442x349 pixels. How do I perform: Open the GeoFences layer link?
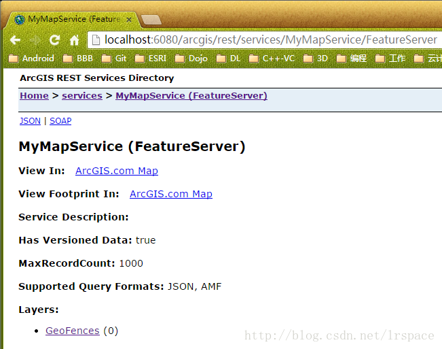(73, 331)
